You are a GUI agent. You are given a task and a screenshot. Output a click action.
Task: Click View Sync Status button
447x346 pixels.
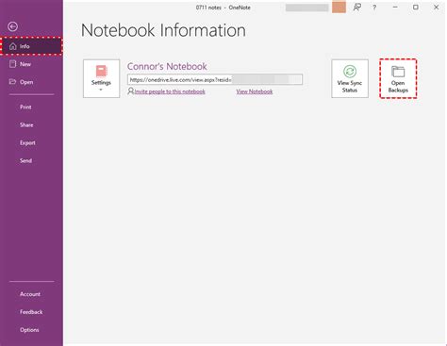pos(350,78)
